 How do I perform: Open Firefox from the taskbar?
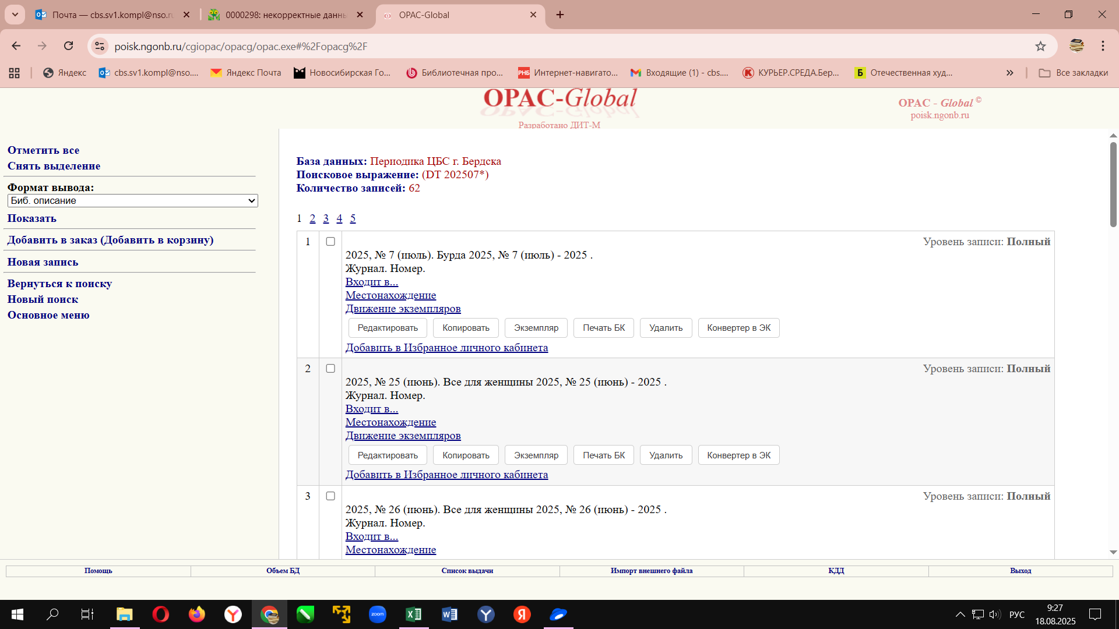[197, 614]
